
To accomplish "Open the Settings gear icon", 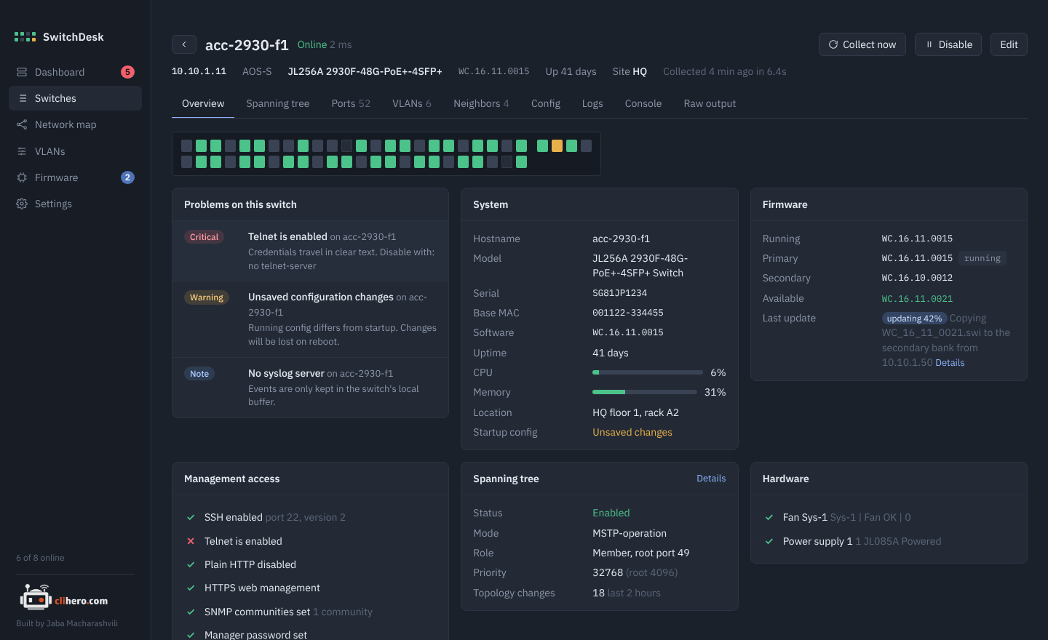I will (22, 204).
